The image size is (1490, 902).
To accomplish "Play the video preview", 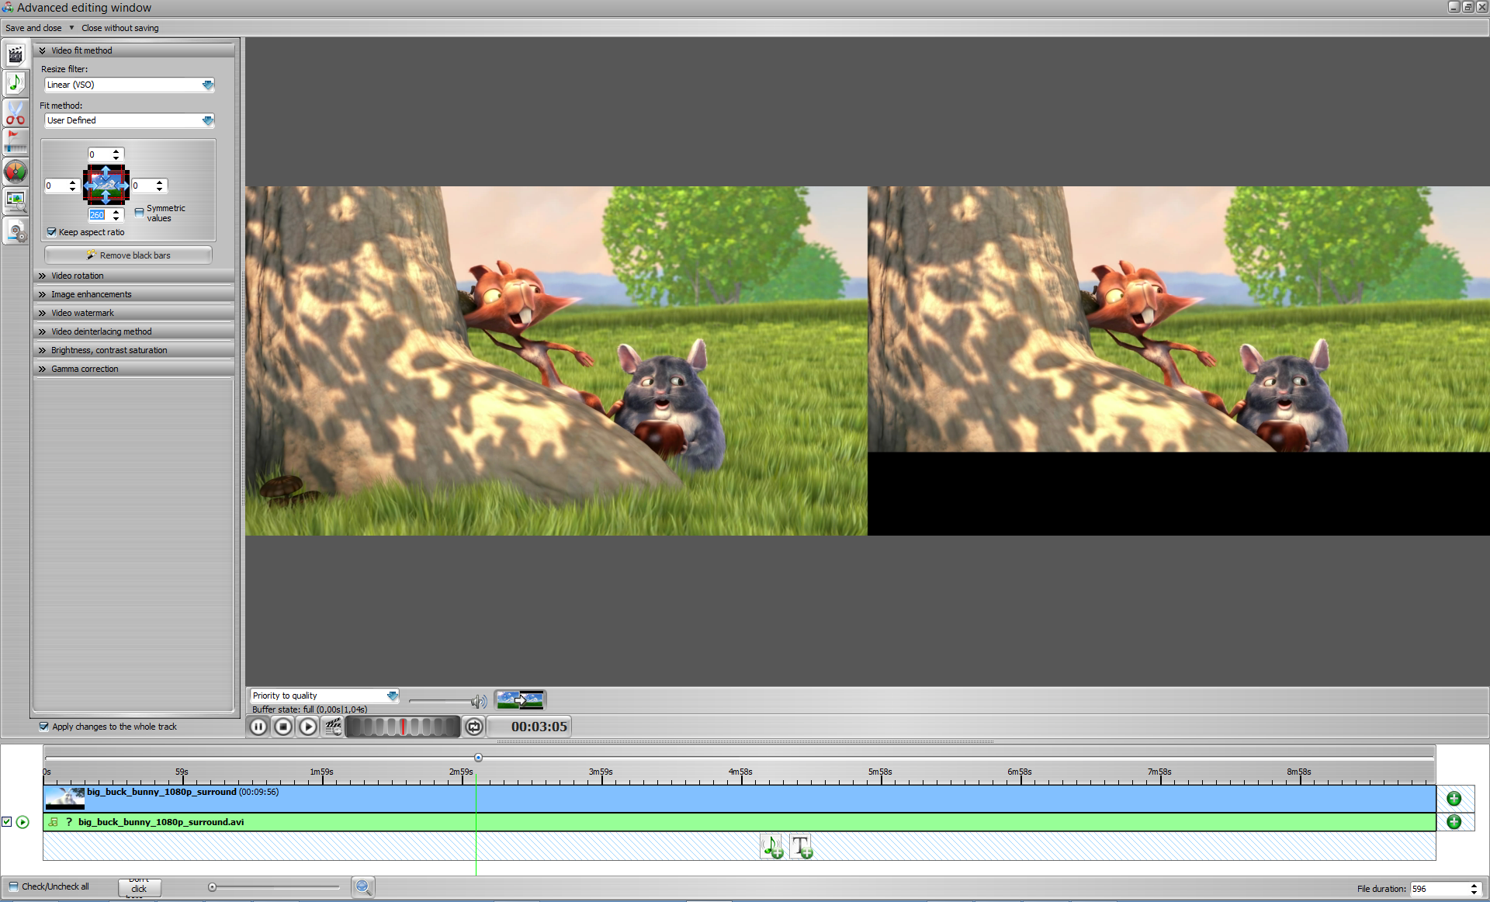I will click(x=308, y=727).
